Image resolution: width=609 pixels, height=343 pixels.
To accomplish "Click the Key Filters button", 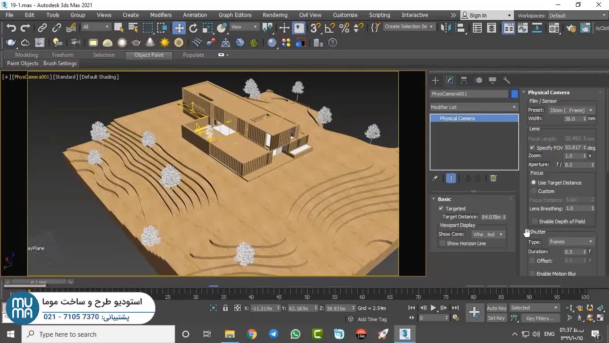I will (x=540, y=318).
